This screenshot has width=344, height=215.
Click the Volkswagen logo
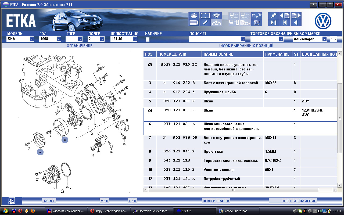click(323, 21)
